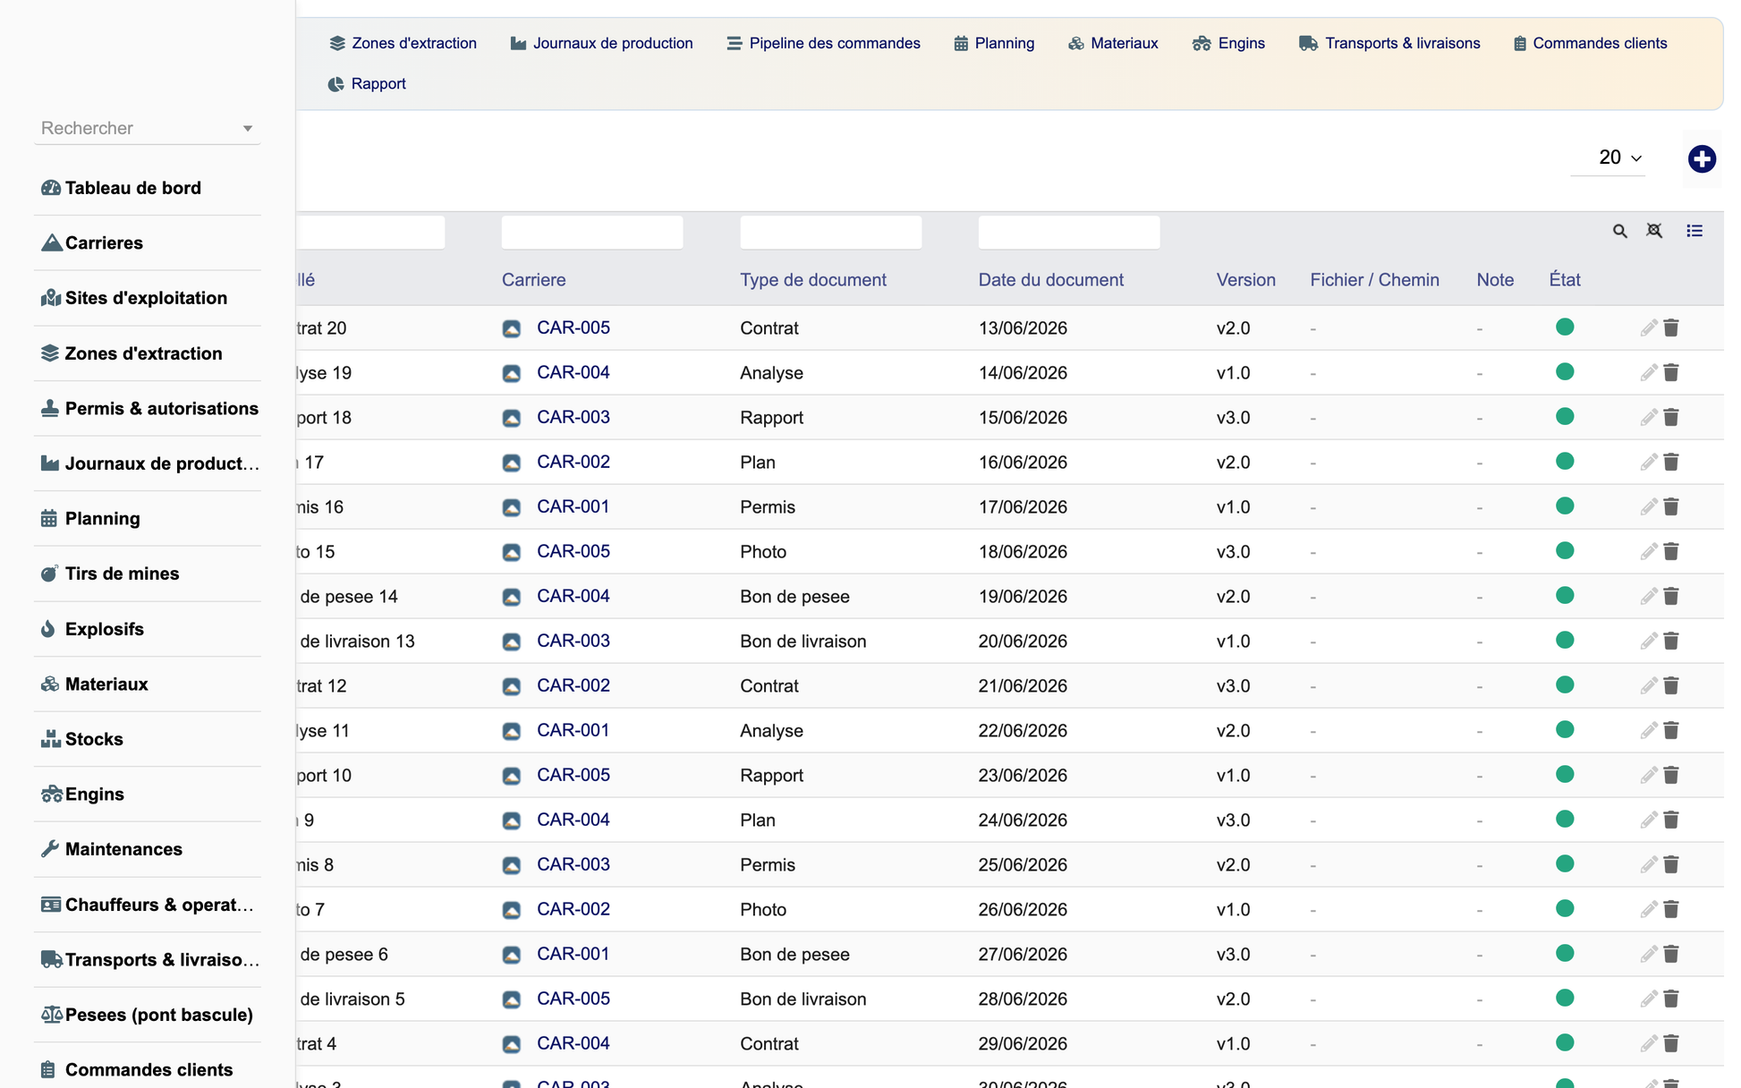Image resolution: width=1741 pixels, height=1088 pixels.
Task: Open CAR-002 link in row 16/06/2026
Action: click(573, 462)
